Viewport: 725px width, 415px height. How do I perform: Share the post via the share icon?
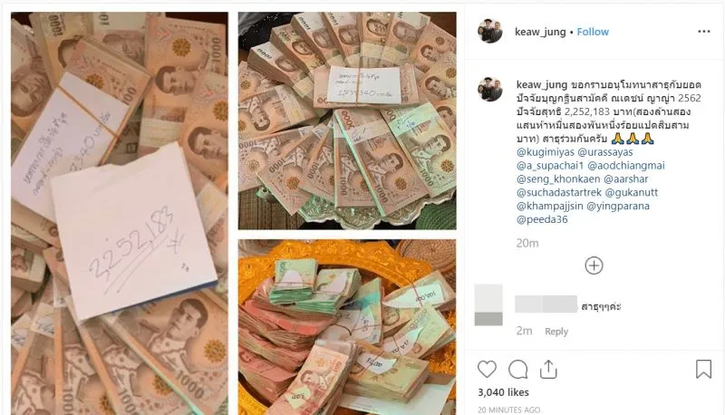[x=548, y=370]
